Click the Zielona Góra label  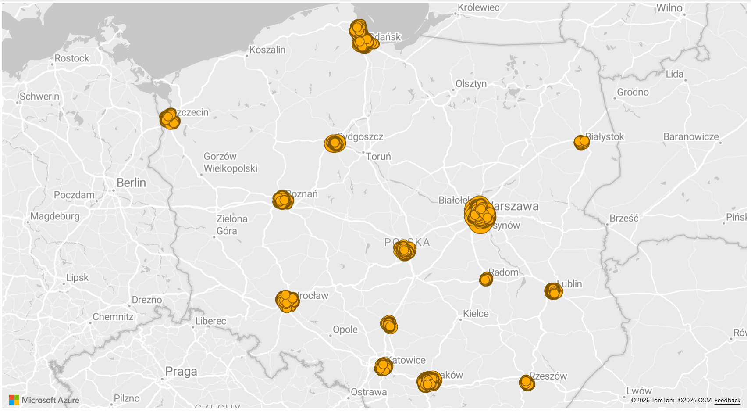click(232, 225)
